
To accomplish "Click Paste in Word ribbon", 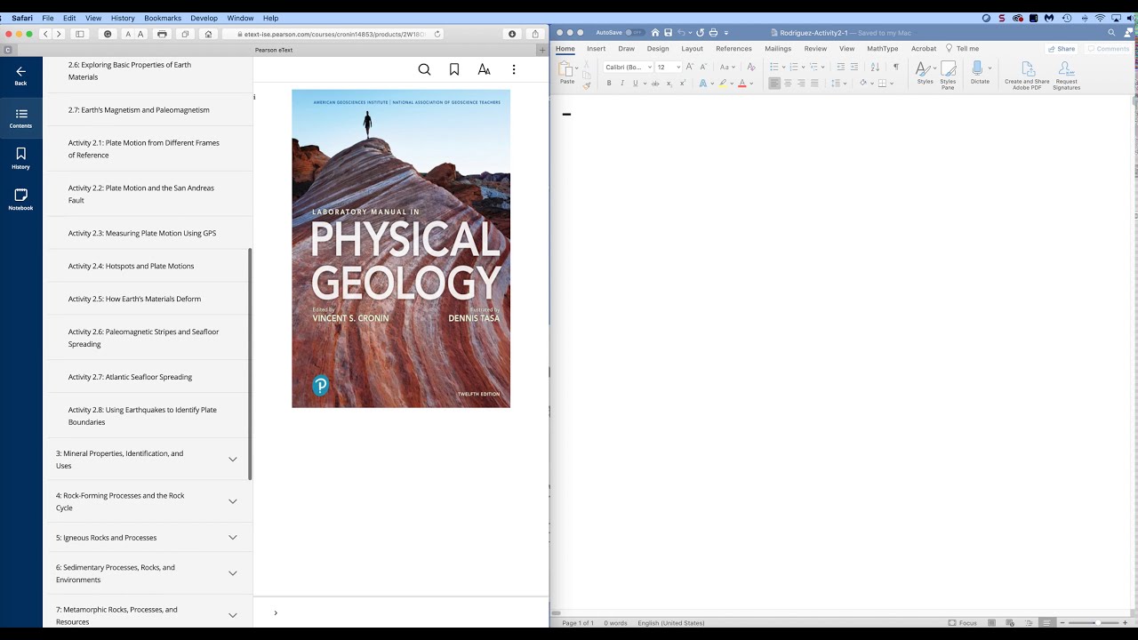I will 566,74.
